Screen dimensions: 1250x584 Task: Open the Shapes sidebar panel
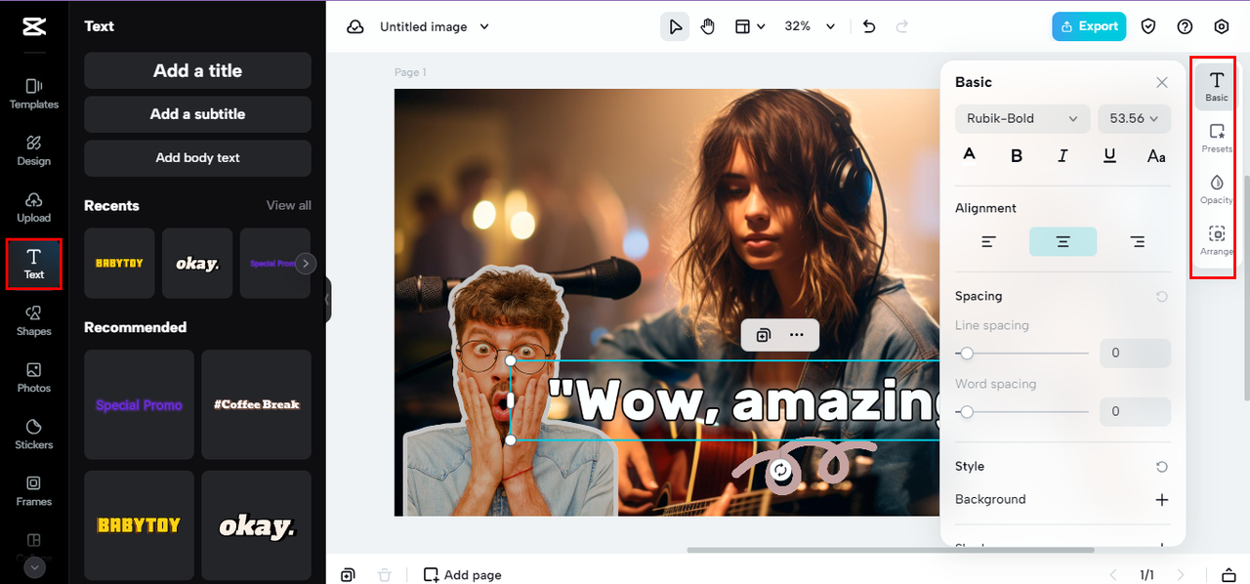pyautogui.click(x=34, y=320)
